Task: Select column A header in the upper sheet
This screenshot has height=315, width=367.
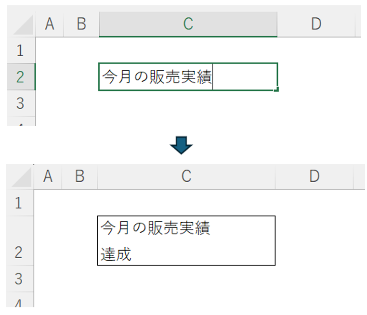Action: (50, 24)
